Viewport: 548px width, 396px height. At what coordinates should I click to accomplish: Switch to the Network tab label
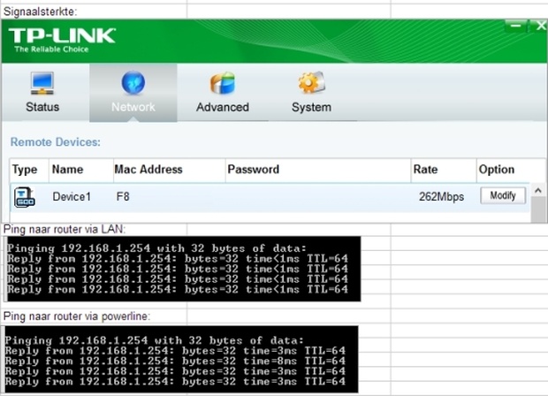tap(133, 107)
